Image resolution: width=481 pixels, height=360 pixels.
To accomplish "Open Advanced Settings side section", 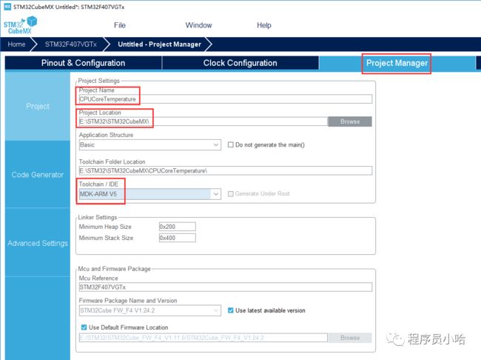I will [x=38, y=243].
